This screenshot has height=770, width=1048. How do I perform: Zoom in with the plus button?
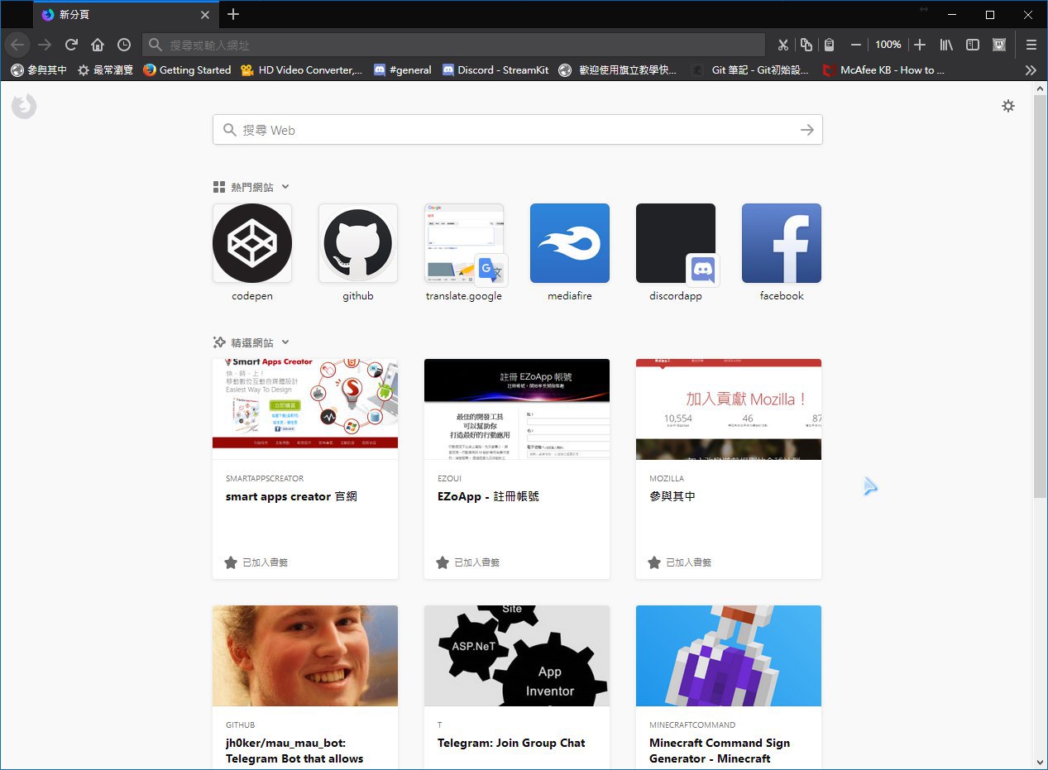tap(919, 45)
